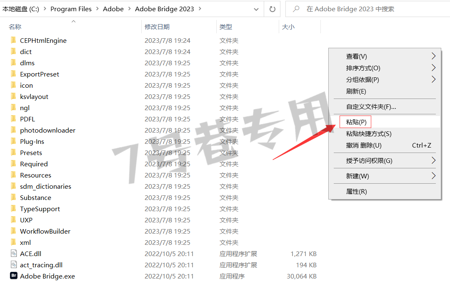Click the 2023/7/8 19:24 date of CEPHtmlEngine
This screenshot has width=450, height=281.
pyautogui.click(x=167, y=40)
